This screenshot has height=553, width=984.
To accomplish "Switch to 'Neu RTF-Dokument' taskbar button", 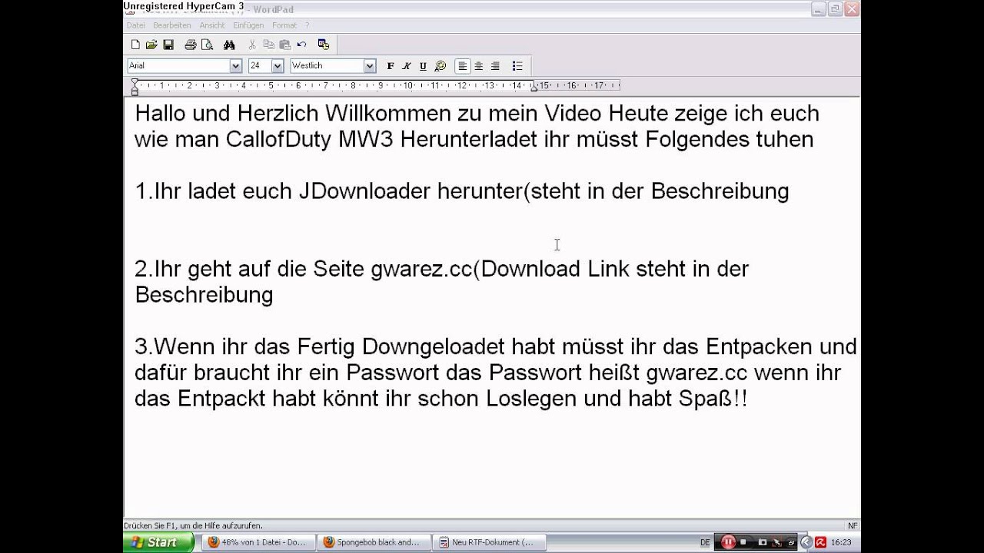I will click(x=488, y=542).
